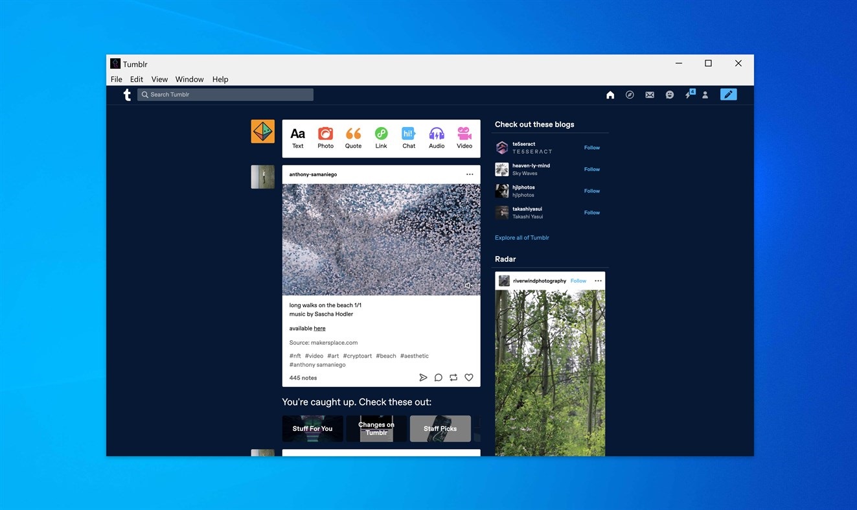This screenshot has height=510, width=857.
Task: Click the #aesthetic tag
Action: click(x=415, y=356)
